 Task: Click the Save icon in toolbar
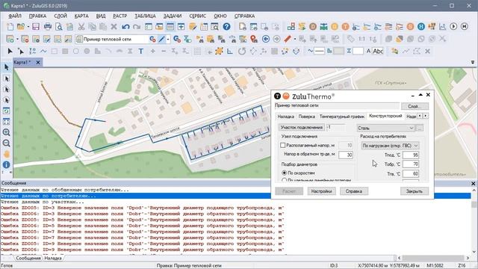tap(36, 27)
